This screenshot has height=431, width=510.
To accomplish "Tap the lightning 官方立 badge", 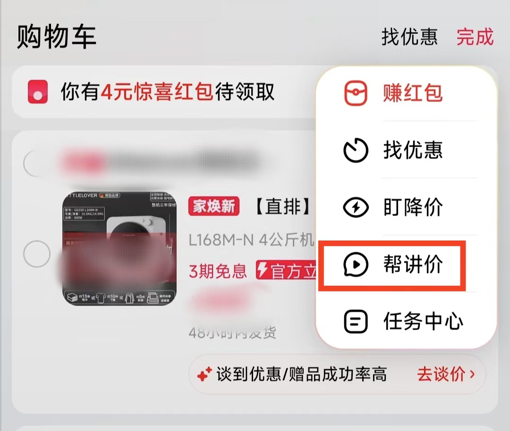I will click(x=286, y=270).
